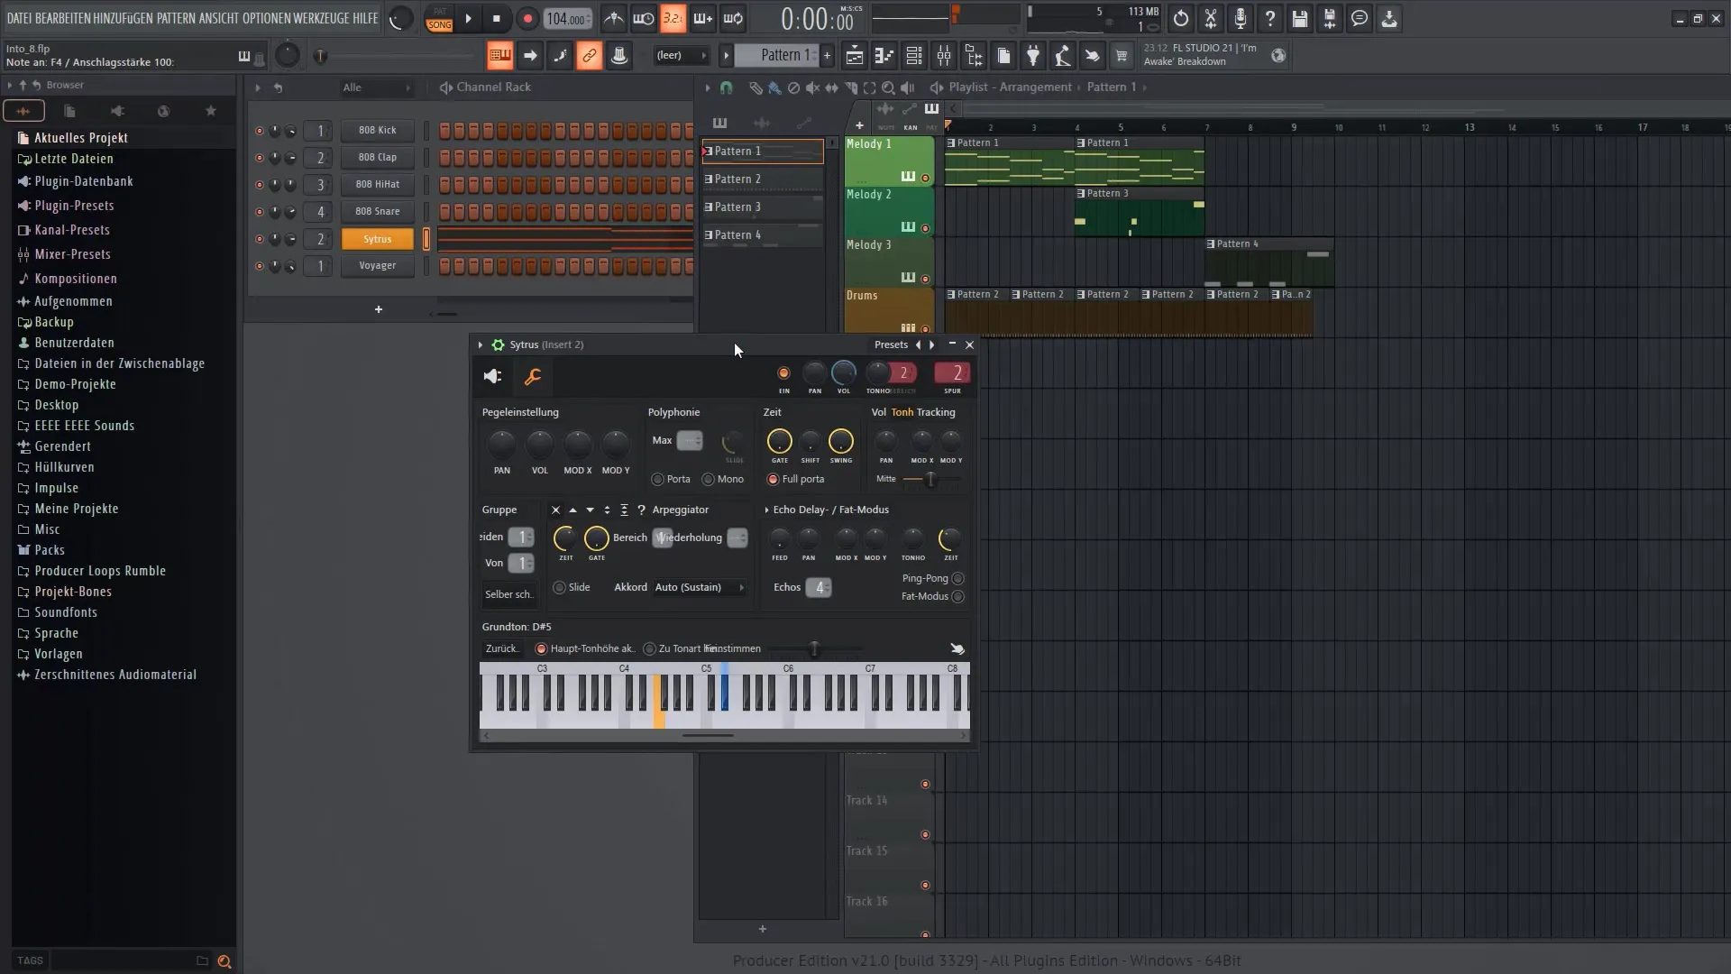Screen dimensions: 1731x974
Task: Adjust the VOL knob slider in Sytrus
Action: [540, 443]
